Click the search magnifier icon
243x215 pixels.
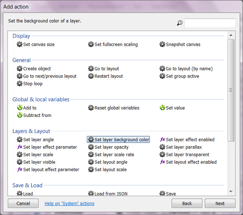tap(179, 23)
